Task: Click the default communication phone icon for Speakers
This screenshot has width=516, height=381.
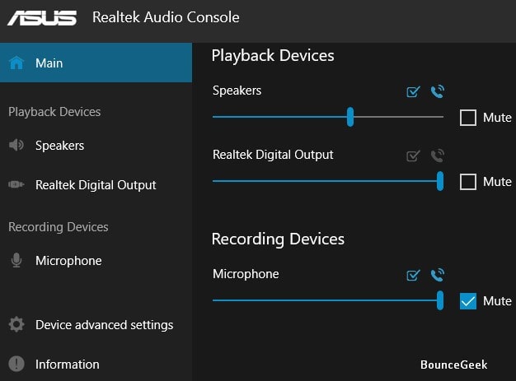Action: (x=437, y=91)
